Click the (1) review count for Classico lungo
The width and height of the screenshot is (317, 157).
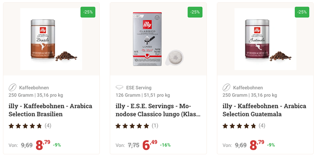(155, 125)
